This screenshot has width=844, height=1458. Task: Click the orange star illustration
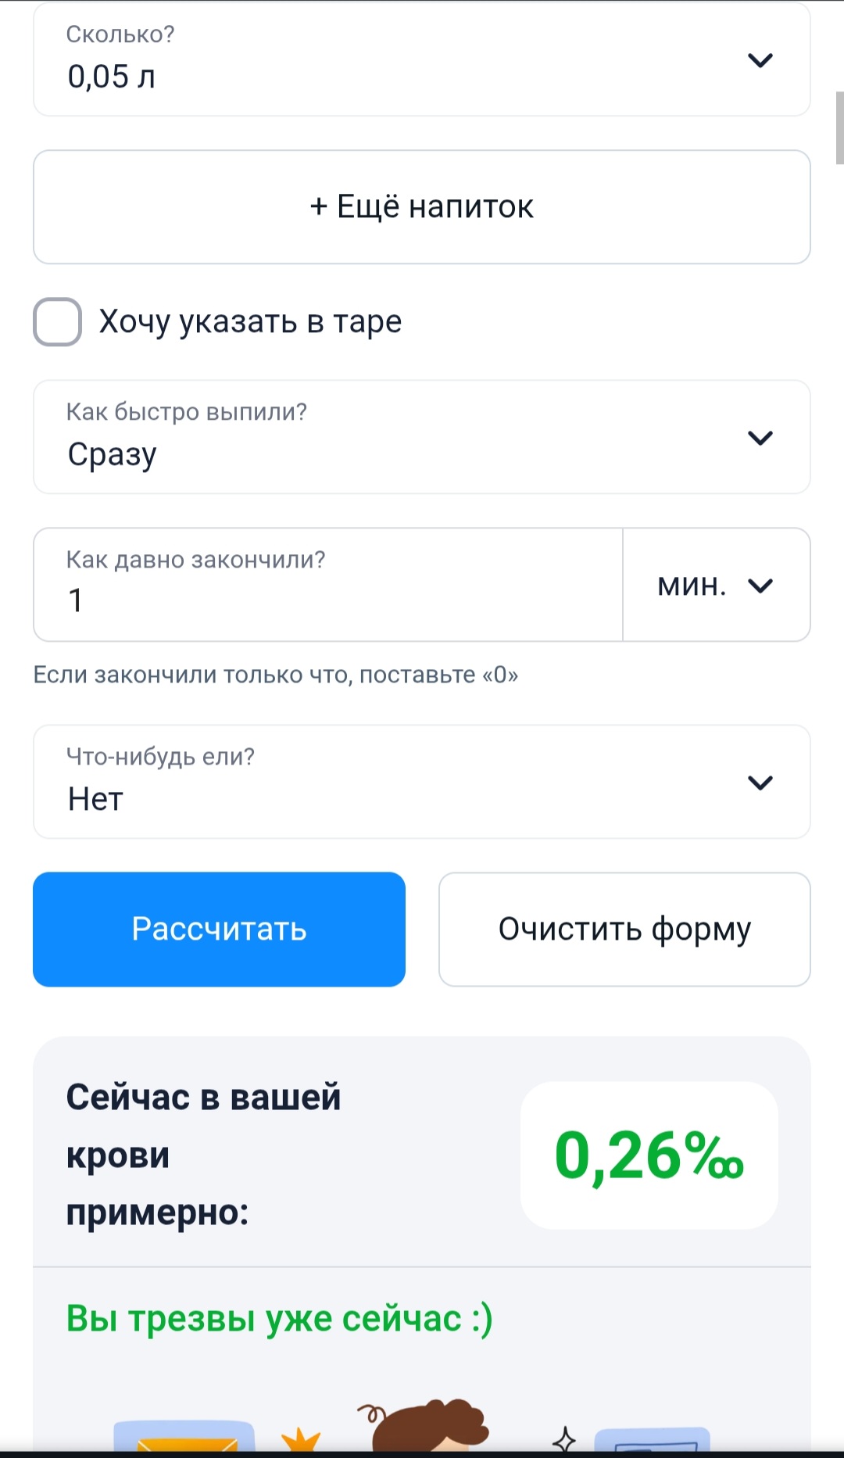point(302,1440)
